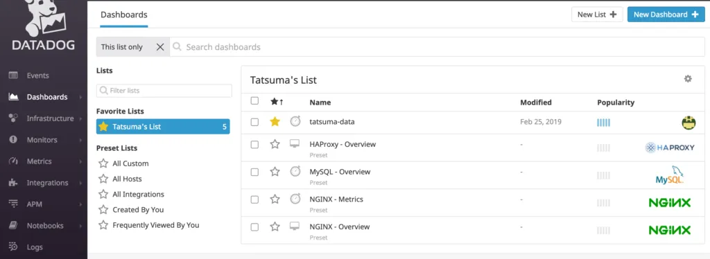Click the APM sidebar icon
The height and width of the screenshot is (259, 710).
(13, 204)
